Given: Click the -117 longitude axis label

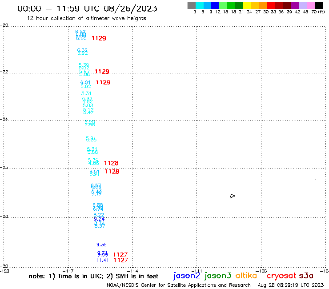Looking at the screenshot, I should tap(68, 271).
